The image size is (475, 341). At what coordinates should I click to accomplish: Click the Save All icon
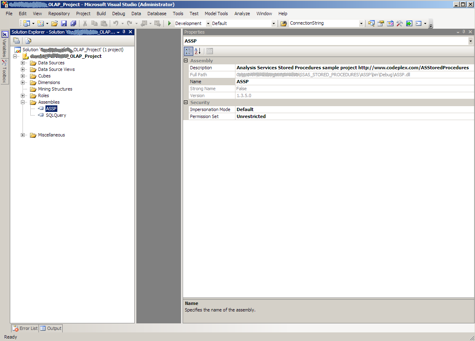pyautogui.click(x=73, y=23)
